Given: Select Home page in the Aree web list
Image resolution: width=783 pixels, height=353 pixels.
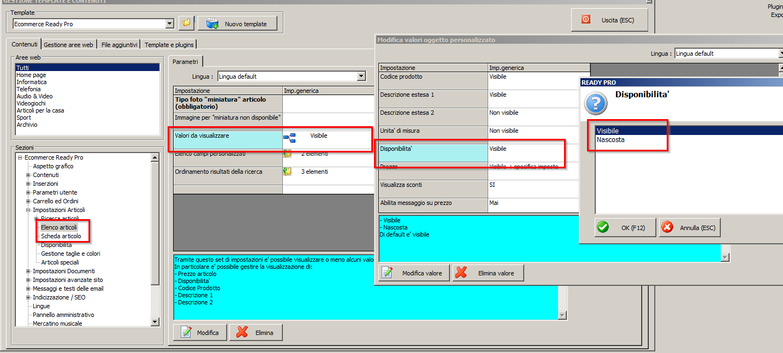Looking at the screenshot, I should tap(87, 75).
